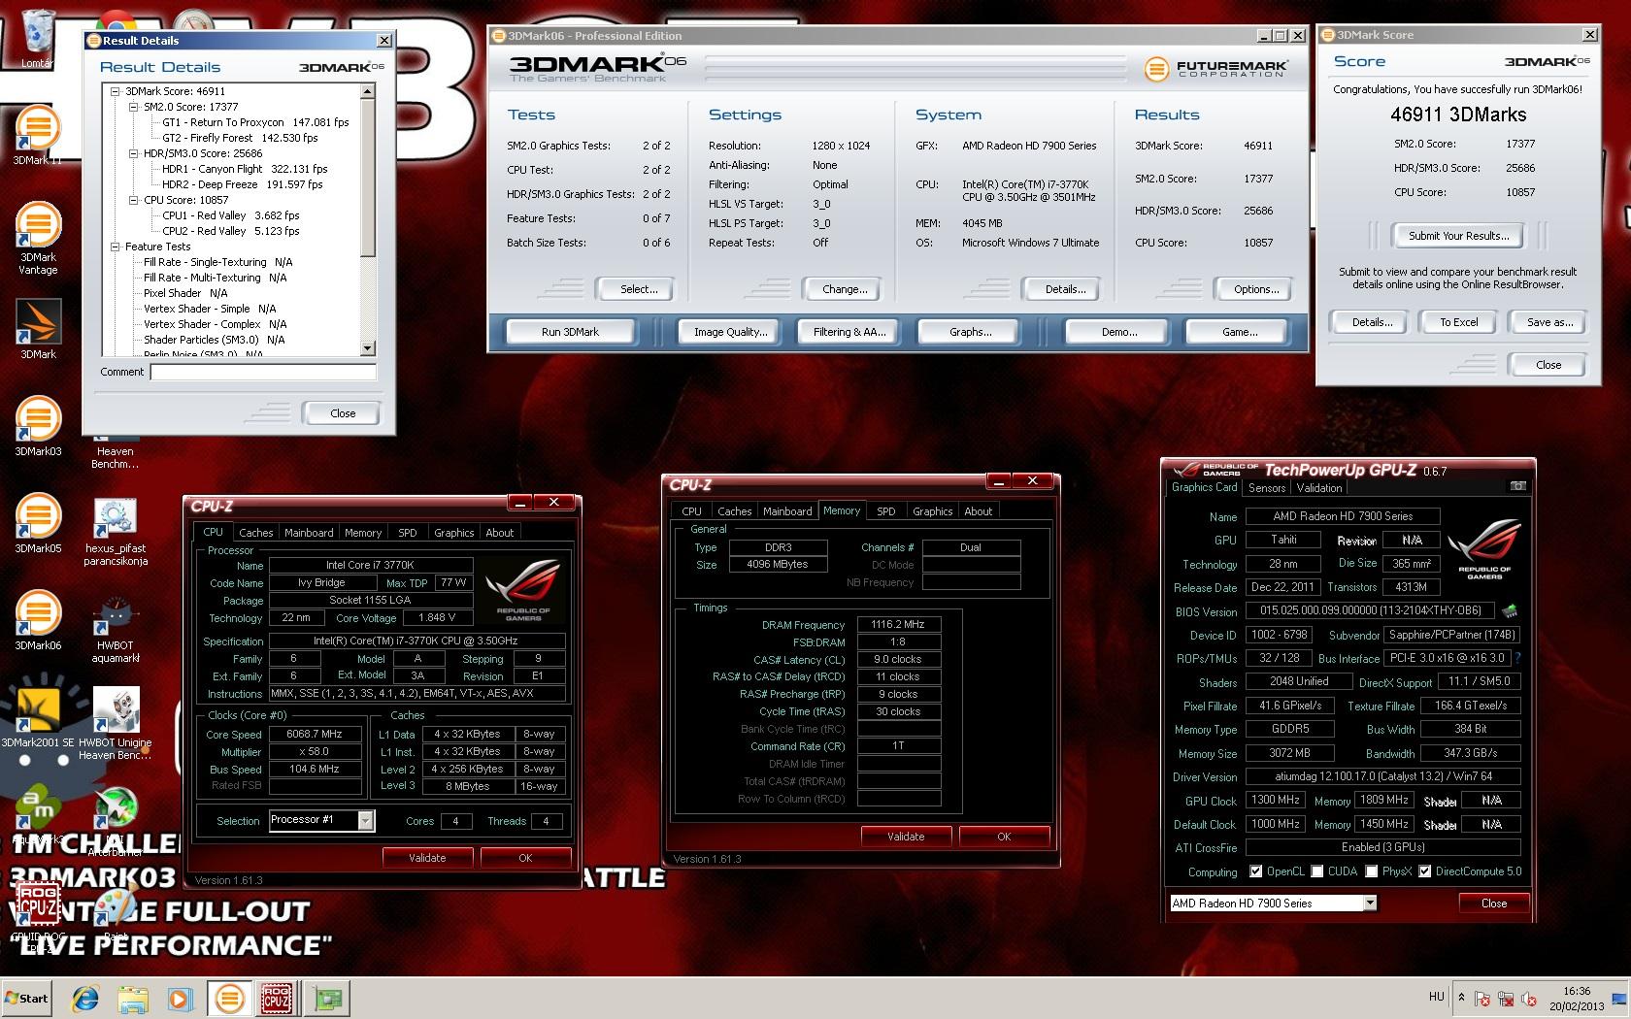Collapse the CPU Score tree node
Viewport: 1631px width, 1019px height.
coord(134,200)
